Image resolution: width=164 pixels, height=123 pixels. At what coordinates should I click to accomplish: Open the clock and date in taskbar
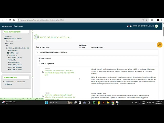[x=159, y=102]
